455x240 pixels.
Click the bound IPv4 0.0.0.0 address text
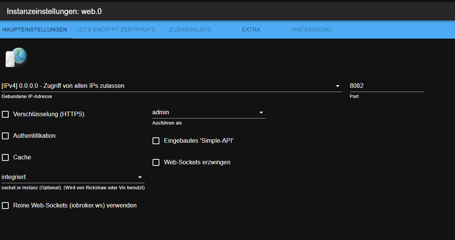coord(63,86)
